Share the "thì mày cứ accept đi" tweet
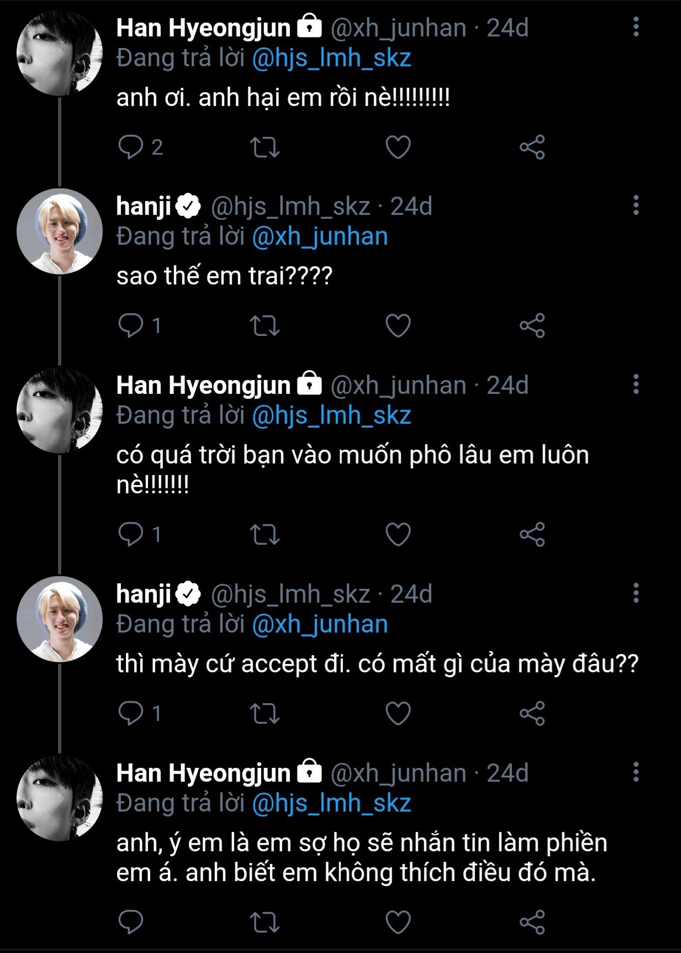Image resolution: width=681 pixels, height=953 pixels. [x=532, y=713]
